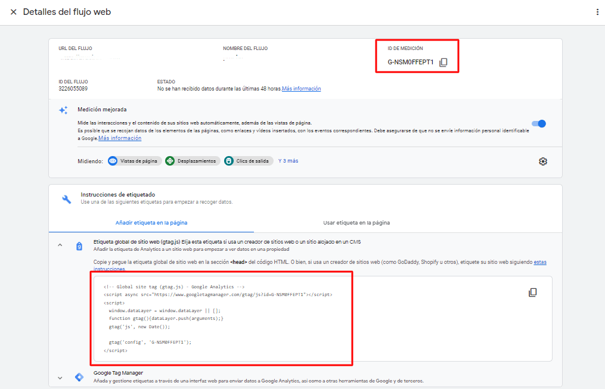The width and height of the screenshot is (605, 389).
Task: Click the Google Tag Manager diamond icon
Action: point(79,377)
